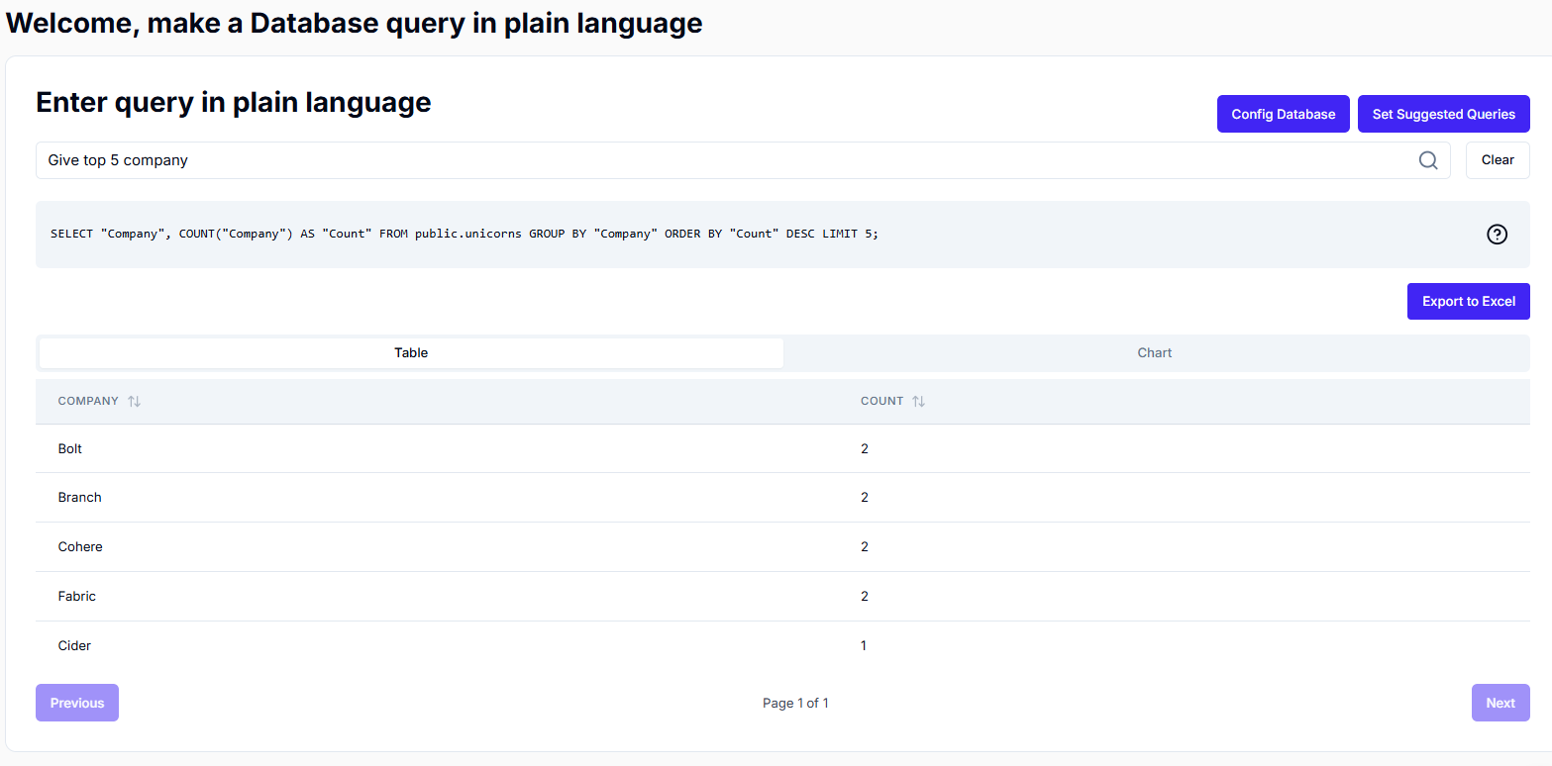Click Set Suggested Queries button
This screenshot has width=1552, height=766.
pyautogui.click(x=1443, y=114)
